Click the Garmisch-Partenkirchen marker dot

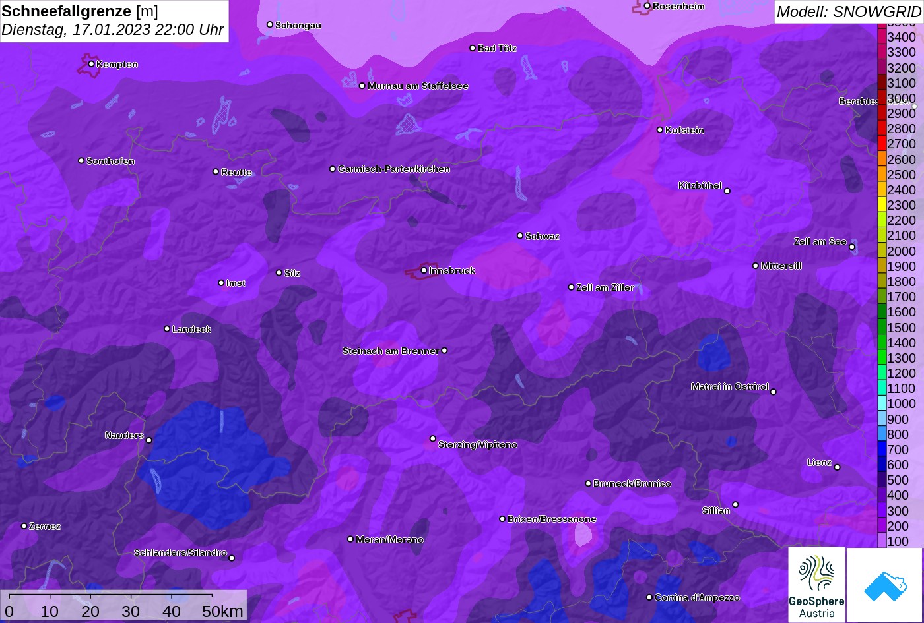[333, 169]
